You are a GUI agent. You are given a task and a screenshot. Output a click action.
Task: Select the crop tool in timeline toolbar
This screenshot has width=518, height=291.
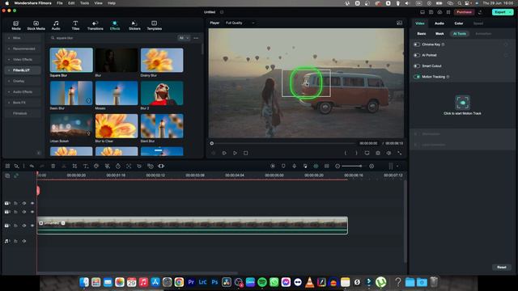74,166
